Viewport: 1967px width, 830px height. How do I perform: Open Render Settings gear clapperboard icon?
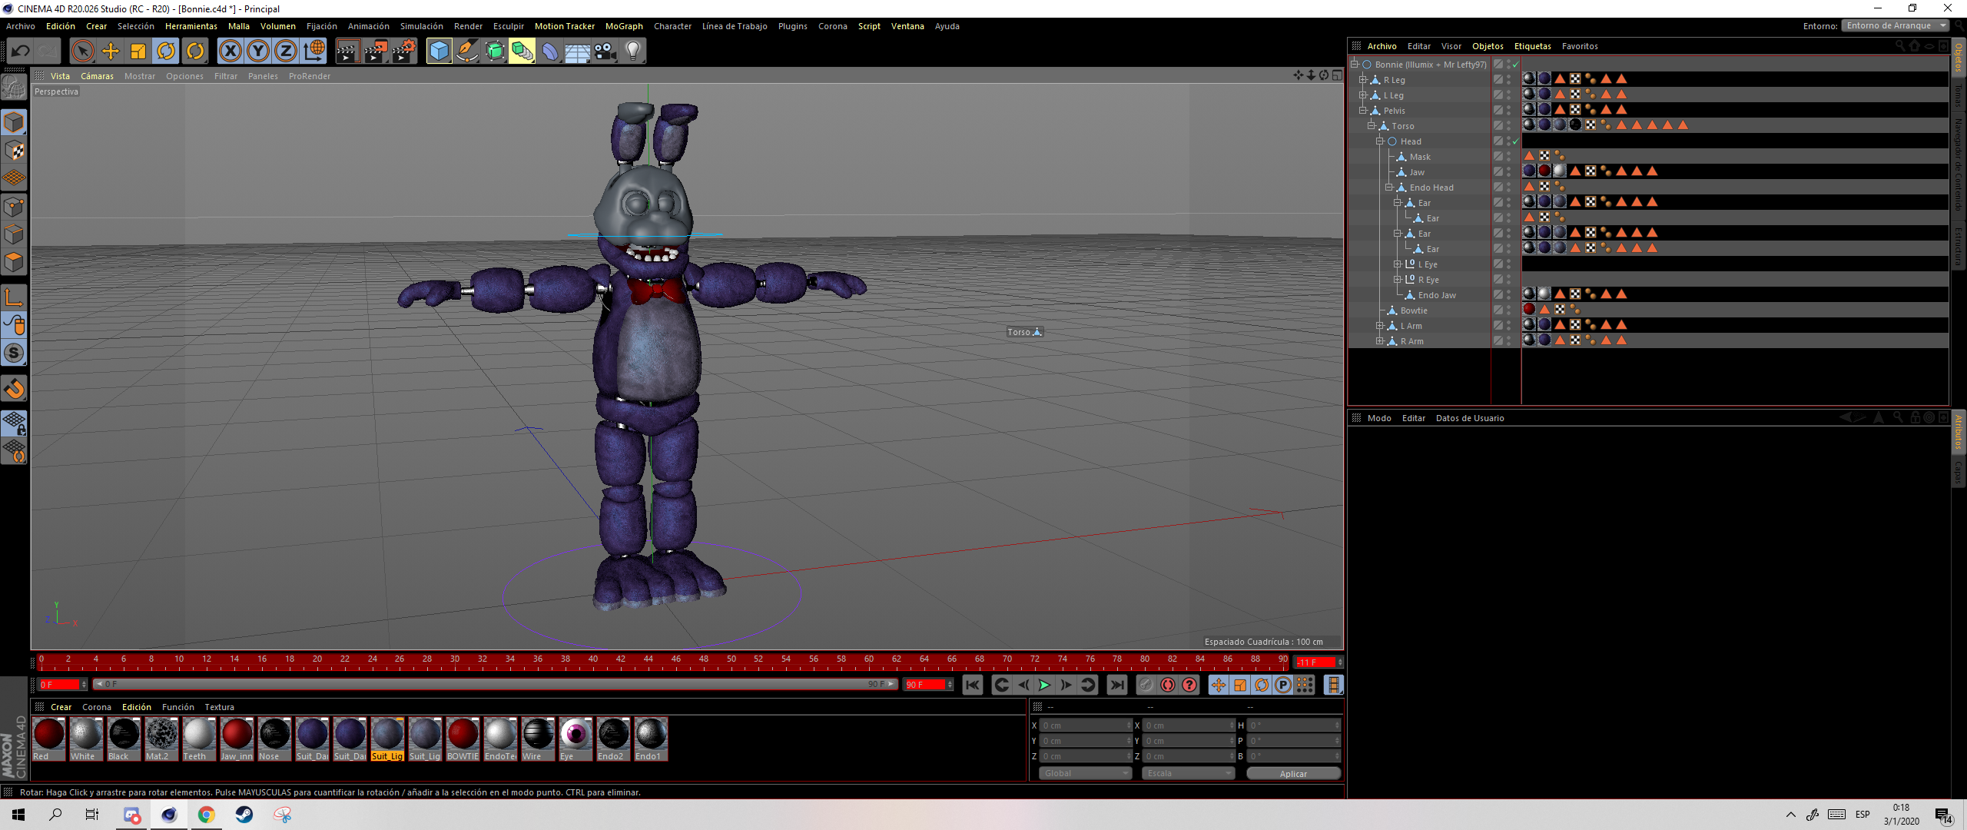[x=404, y=51]
